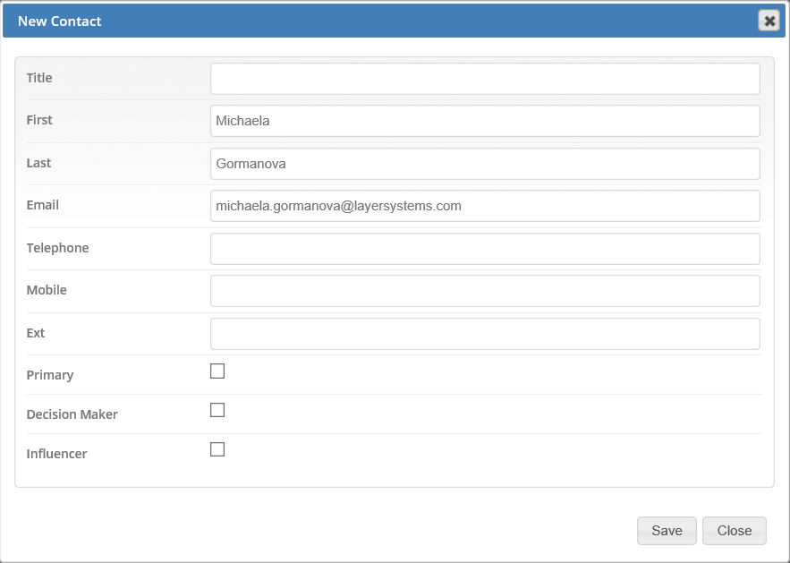The width and height of the screenshot is (790, 563).
Task: Click the Email address input field
Action: click(x=485, y=206)
